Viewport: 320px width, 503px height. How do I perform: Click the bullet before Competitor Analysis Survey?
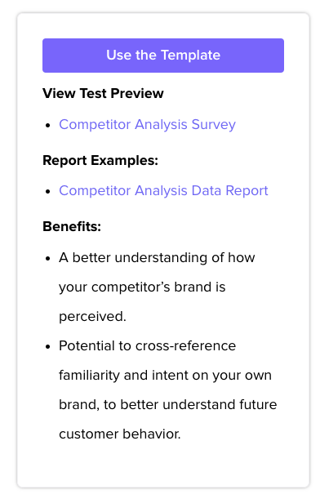48,126
